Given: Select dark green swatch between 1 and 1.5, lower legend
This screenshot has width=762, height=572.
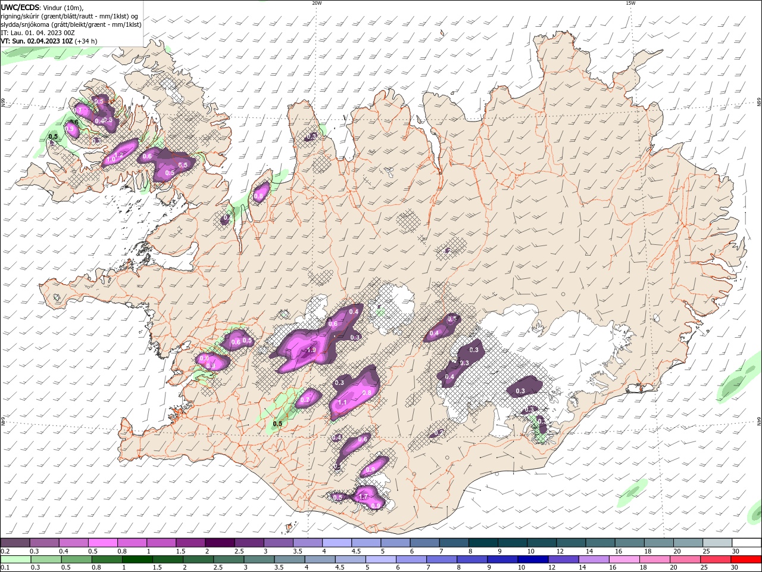Looking at the screenshot, I should [137, 559].
